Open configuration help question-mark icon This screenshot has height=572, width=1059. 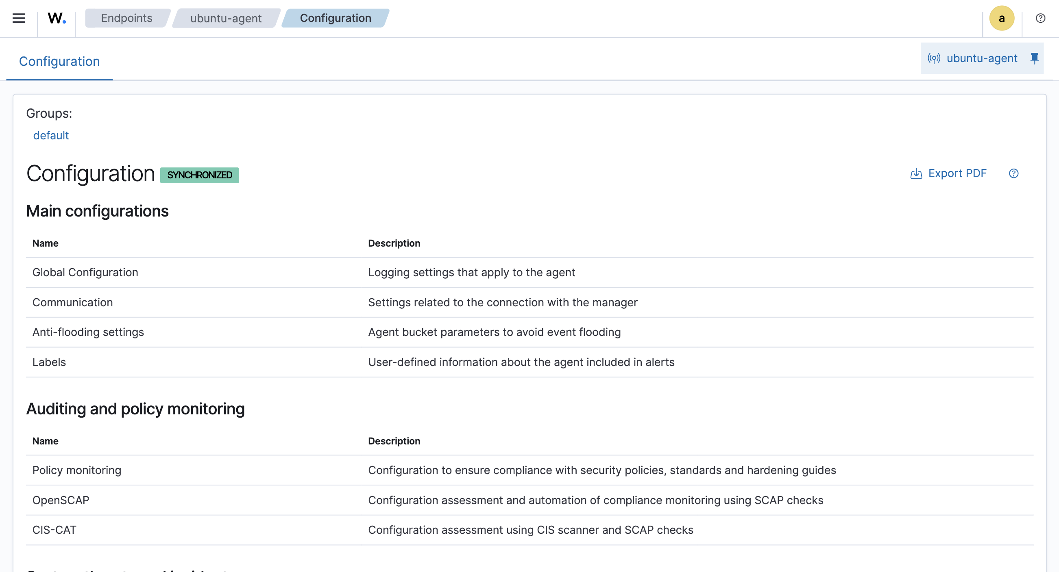(x=1013, y=174)
